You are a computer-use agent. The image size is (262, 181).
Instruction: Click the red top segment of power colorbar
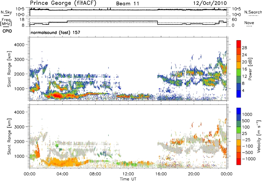tap(239, 44)
